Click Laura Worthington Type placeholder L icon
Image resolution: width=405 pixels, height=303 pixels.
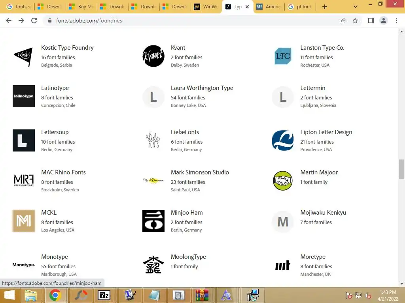tap(153, 97)
